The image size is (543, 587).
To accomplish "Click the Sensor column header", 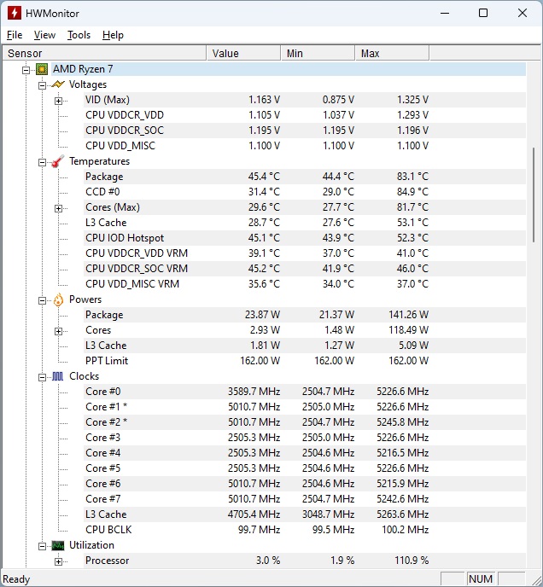I will (x=104, y=53).
